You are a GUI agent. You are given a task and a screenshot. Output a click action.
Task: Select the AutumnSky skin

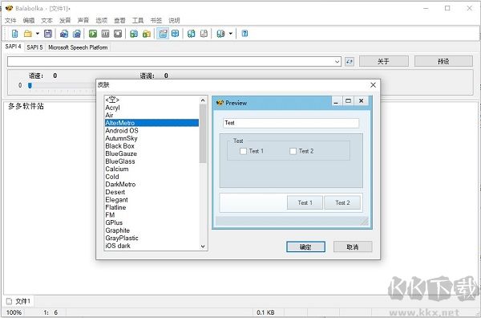[x=152, y=138]
